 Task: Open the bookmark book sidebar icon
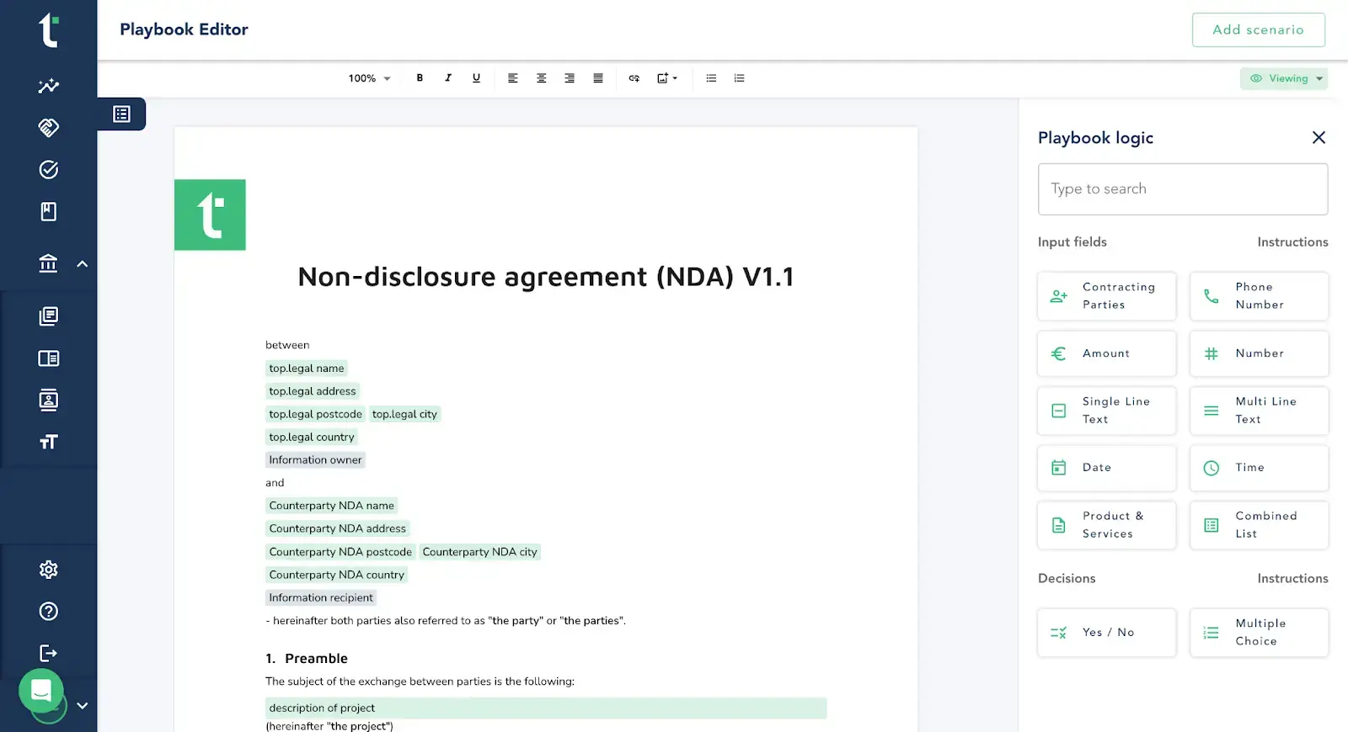pyautogui.click(x=49, y=212)
